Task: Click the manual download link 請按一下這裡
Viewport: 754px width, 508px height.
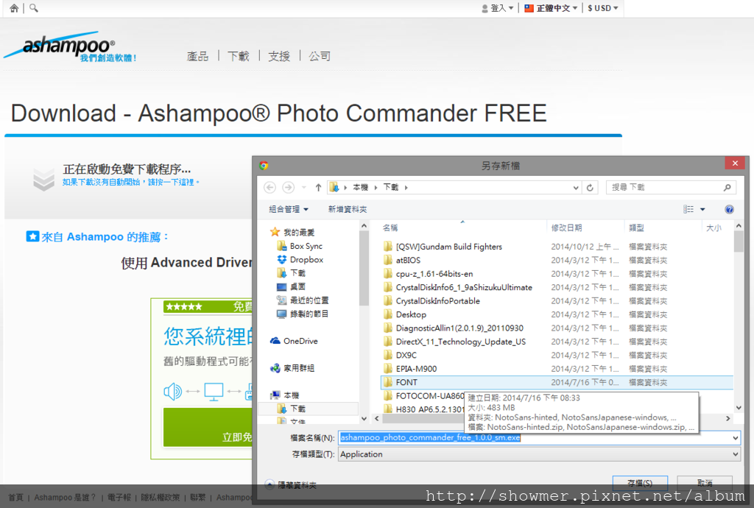Action: click(171, 182)
